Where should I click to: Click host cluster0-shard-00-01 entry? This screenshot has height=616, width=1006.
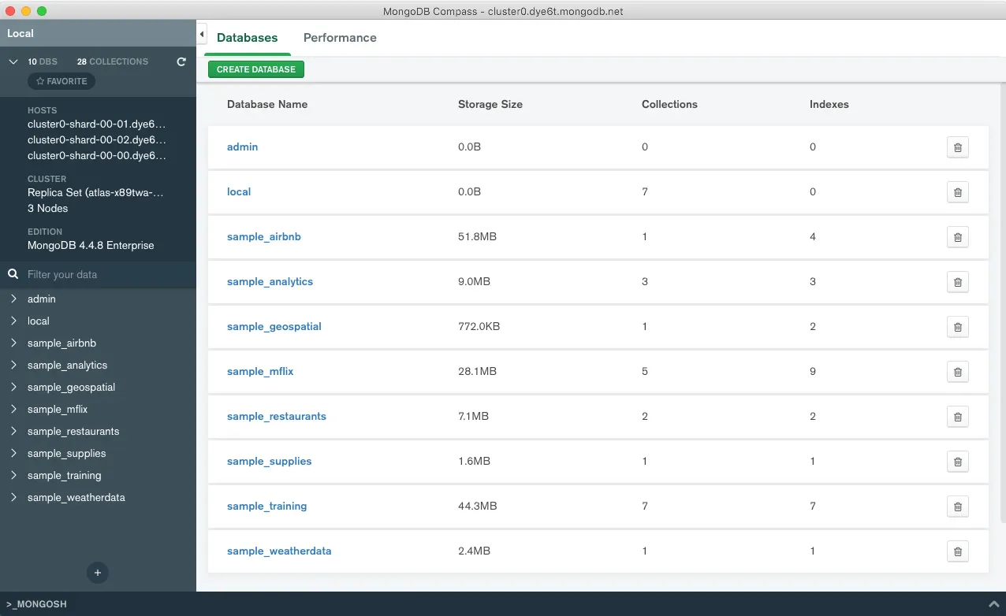[x=97, y=124]
